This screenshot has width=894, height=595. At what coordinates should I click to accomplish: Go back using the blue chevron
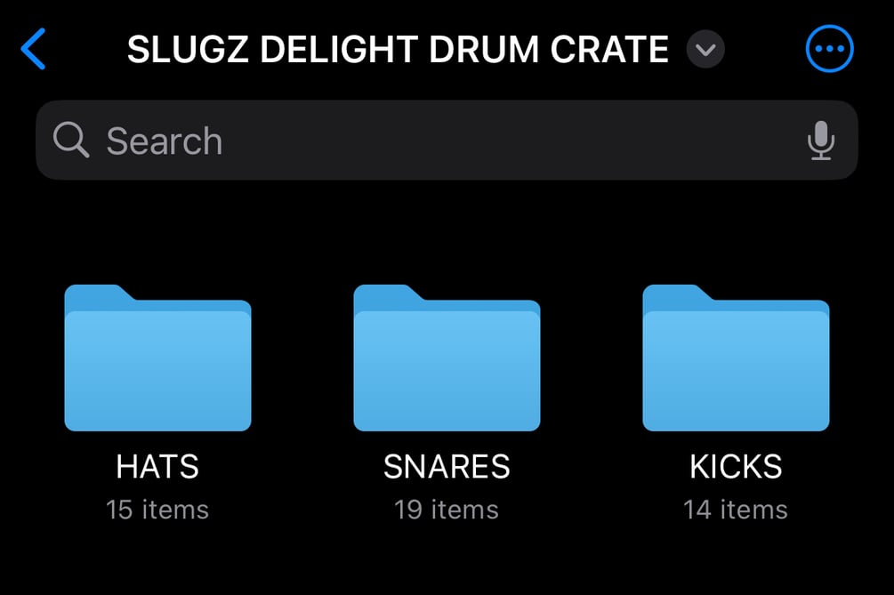(x=33, y=50)
